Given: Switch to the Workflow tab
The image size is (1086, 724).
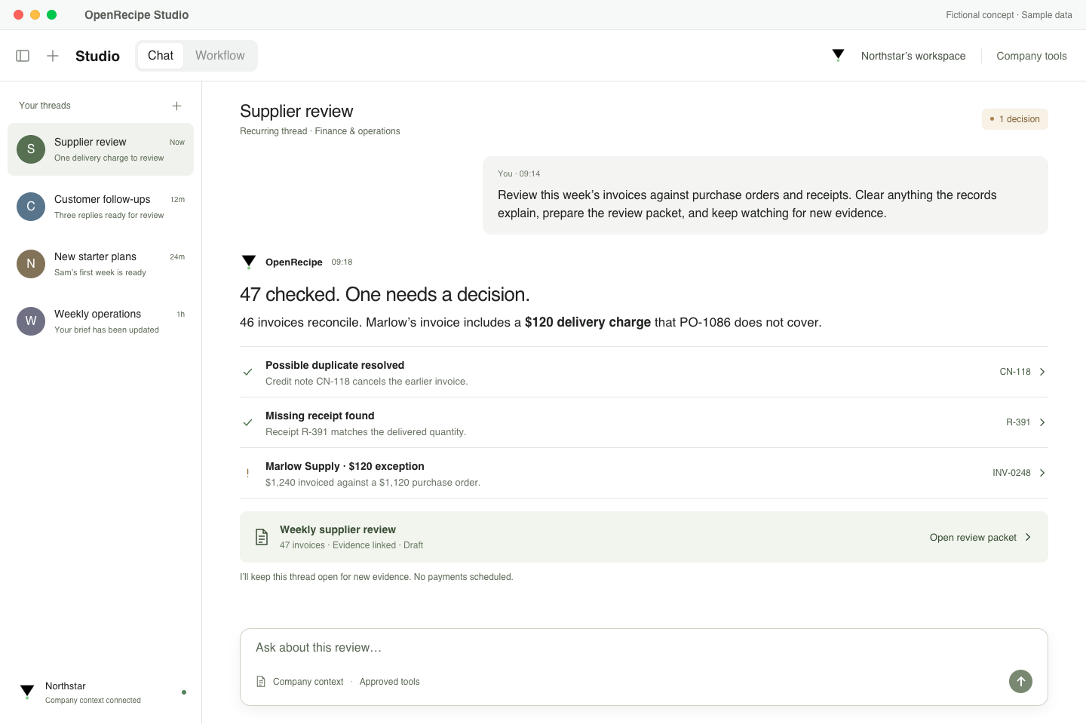Looking at the screenshot, I should coord(220,56).
